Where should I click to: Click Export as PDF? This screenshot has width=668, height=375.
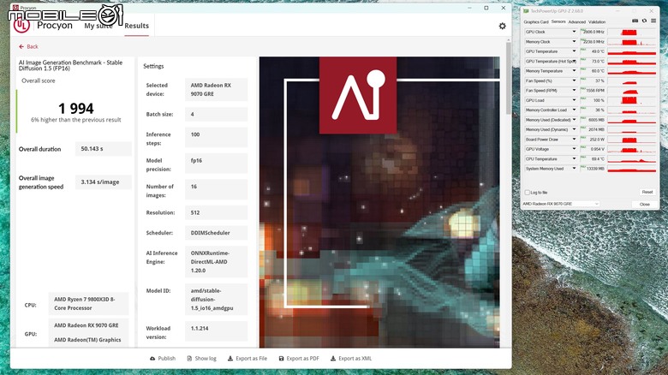coord(299,359)
